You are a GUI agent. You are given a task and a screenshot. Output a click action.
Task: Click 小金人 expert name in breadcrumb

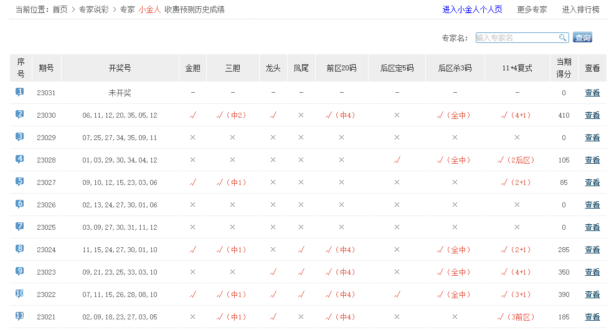pos(149,9)
